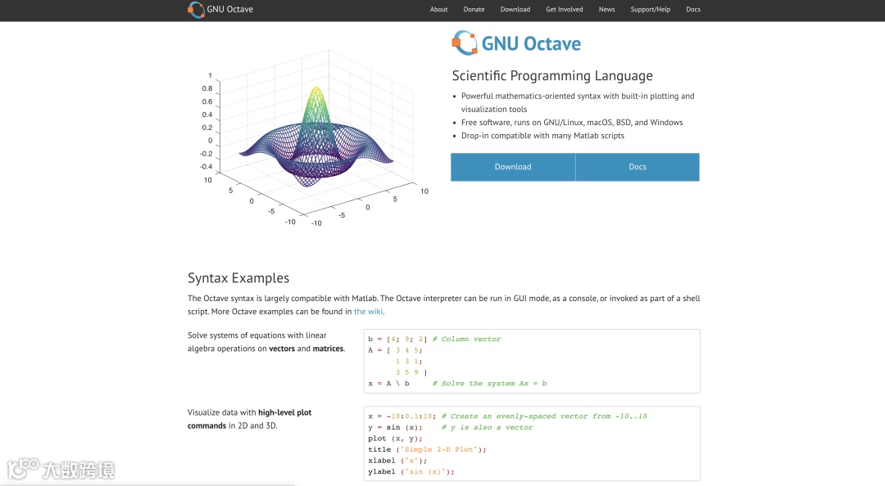Click the linear algebra code example box
The height and width of the screenshot is (486, 885).
tap(532, 362)
